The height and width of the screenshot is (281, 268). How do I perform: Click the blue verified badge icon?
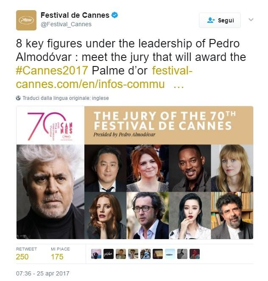point(115,15)
